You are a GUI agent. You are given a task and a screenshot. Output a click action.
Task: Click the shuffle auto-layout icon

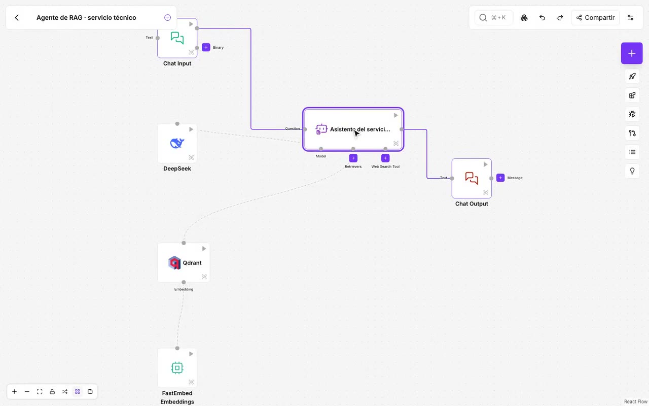(x=65, y=392)
